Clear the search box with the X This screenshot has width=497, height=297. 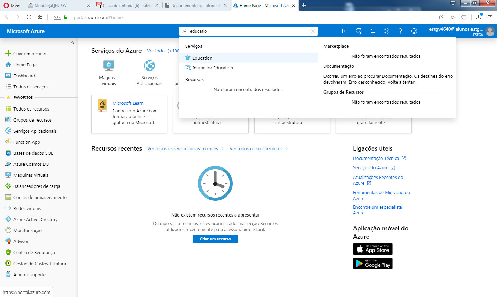(x=313, y=31)
